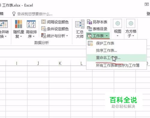
Task: Open 表格目录 tool
Action: (x=97, y=29)
